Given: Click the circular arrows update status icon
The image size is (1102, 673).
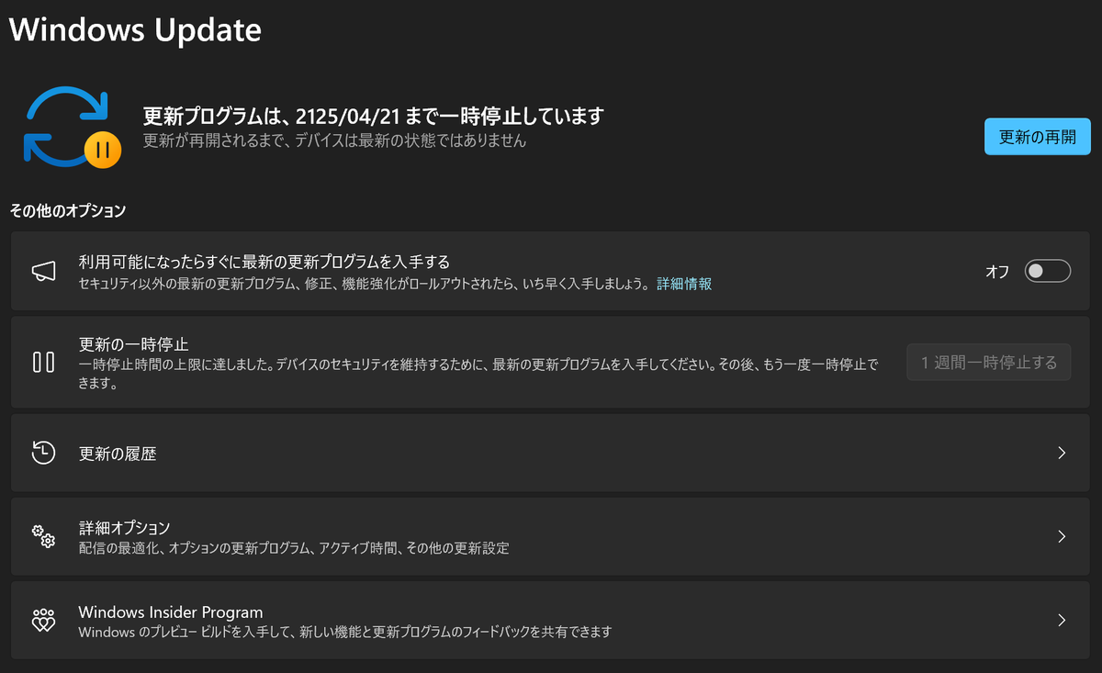Looking at the screenshot, I should tap(72, 127).
